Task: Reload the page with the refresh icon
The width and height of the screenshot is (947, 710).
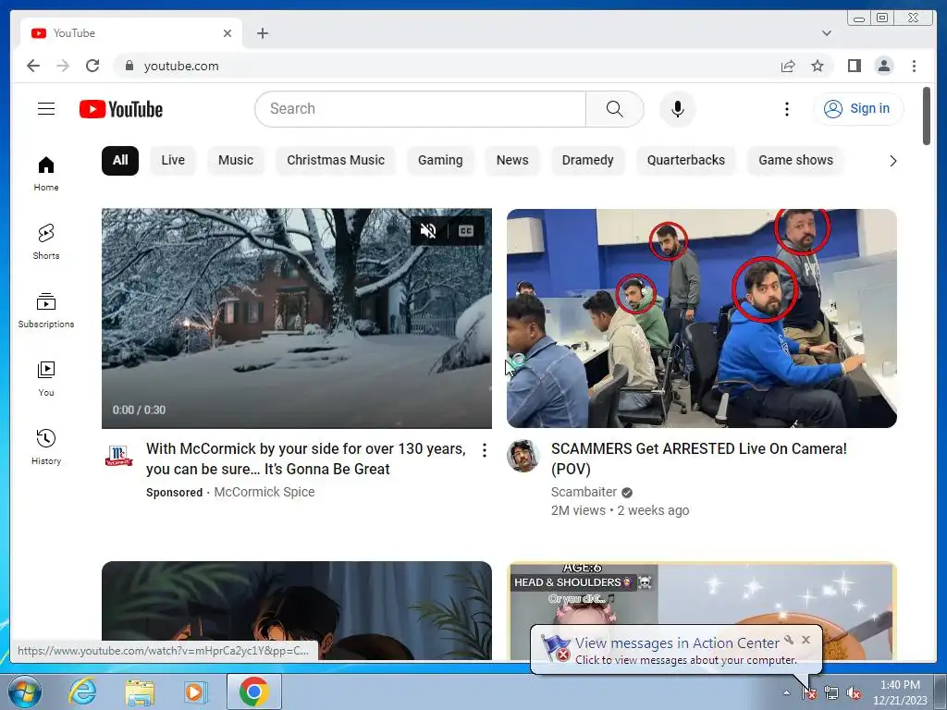Action: click(x=92, y=66)
